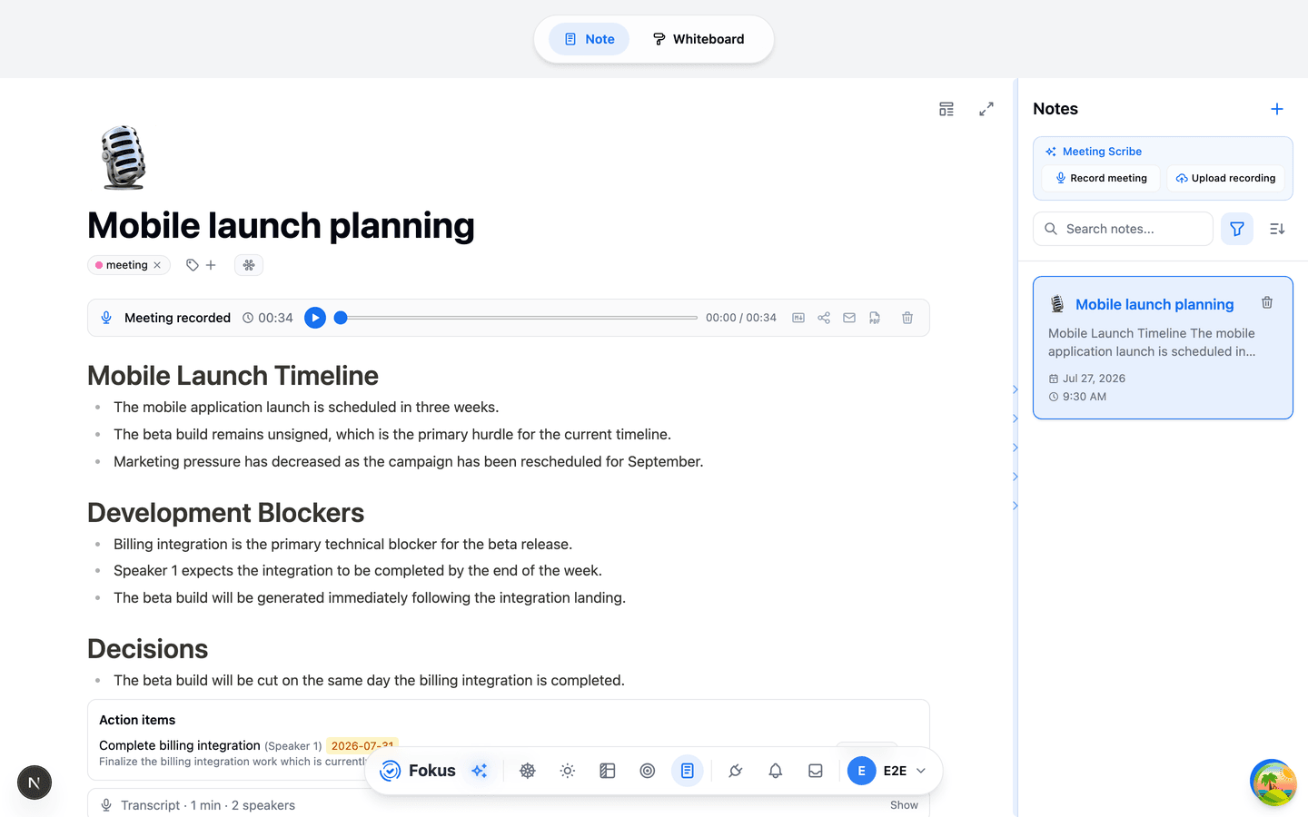The height and width of the screenshot is (817, 1308).
Task: Open the target goals icon in dock
Action: click(x=648, y=771)
